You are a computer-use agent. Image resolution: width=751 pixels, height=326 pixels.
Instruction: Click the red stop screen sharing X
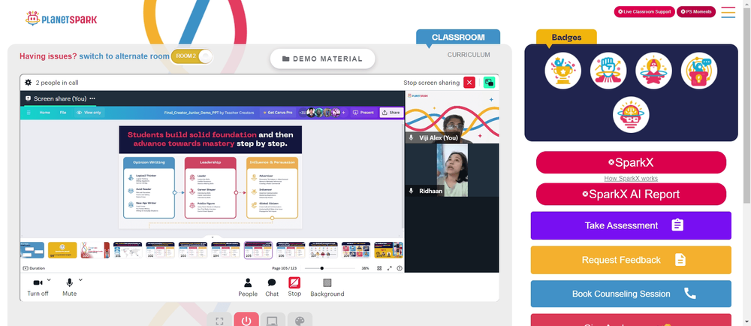[469, 83]
